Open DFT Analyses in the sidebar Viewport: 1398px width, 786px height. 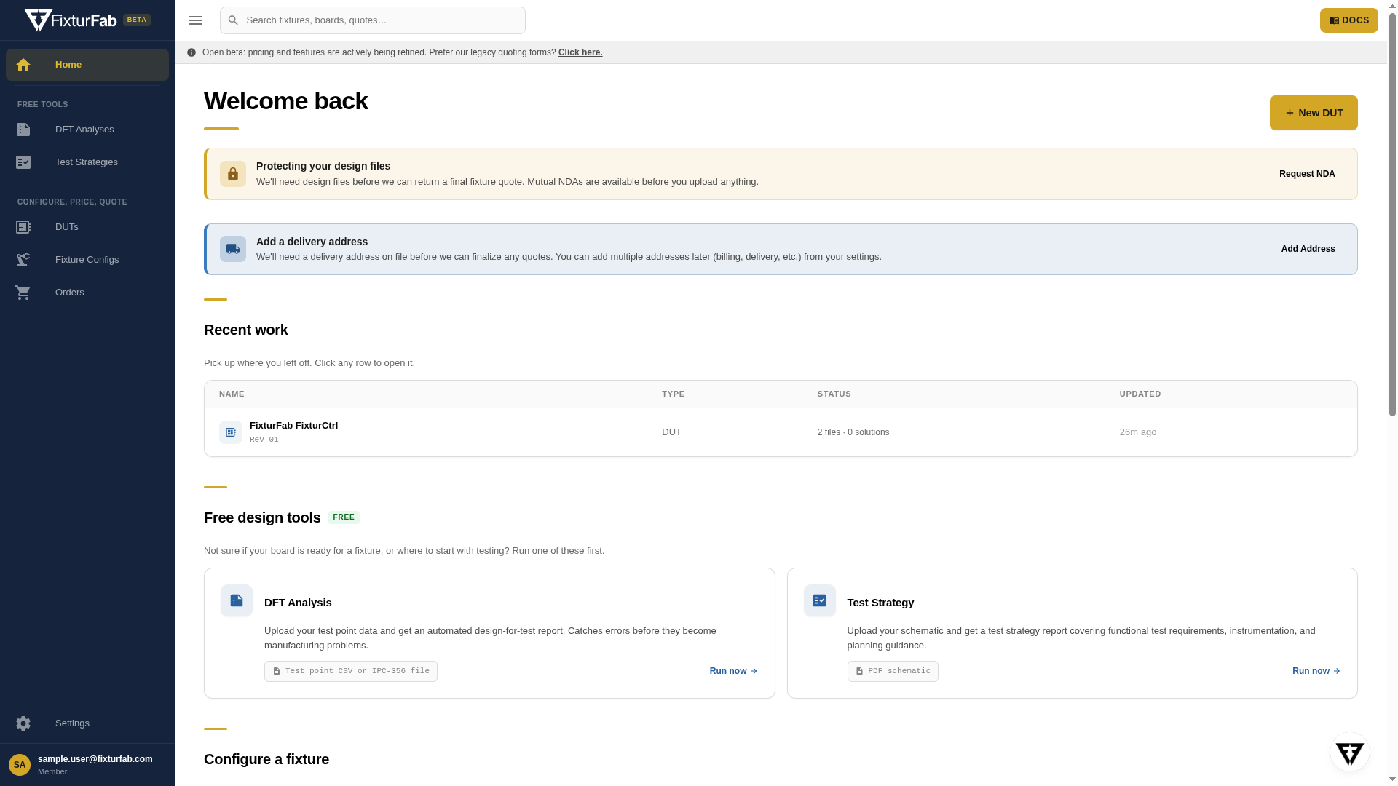[87, 130]
